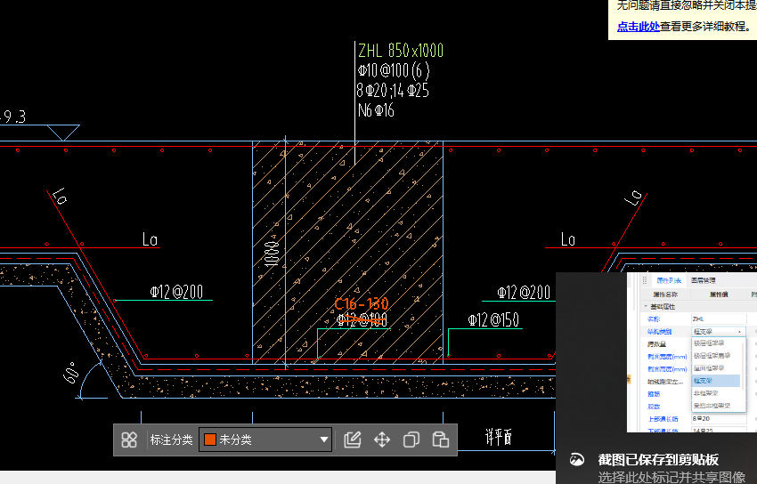This screenshot has height=484, width=757.
Task: Select the N6Φ16 annotation text
Action: pyautogui.click(x=376, y=110)
